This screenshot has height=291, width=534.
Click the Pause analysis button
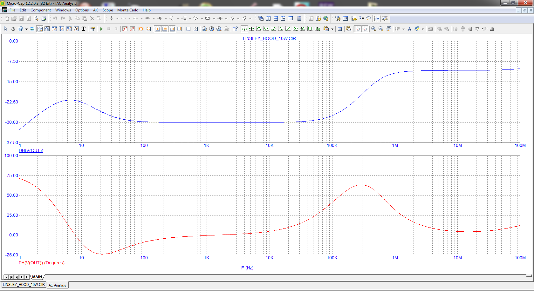[x=116, y=29]
